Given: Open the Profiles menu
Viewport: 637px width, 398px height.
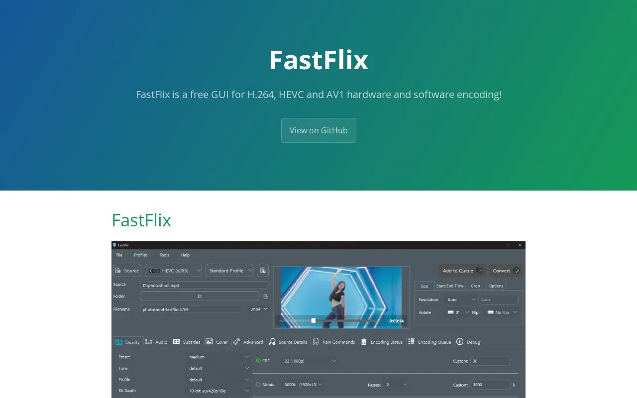Looking at the screenshot, I should [141, 255].
